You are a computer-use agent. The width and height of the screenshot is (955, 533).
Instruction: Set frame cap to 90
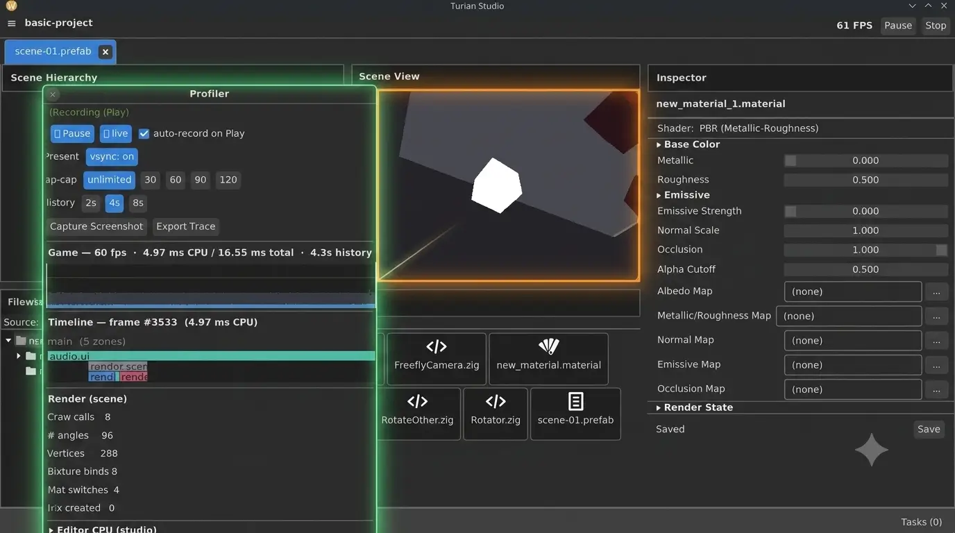tap(201, 180)
